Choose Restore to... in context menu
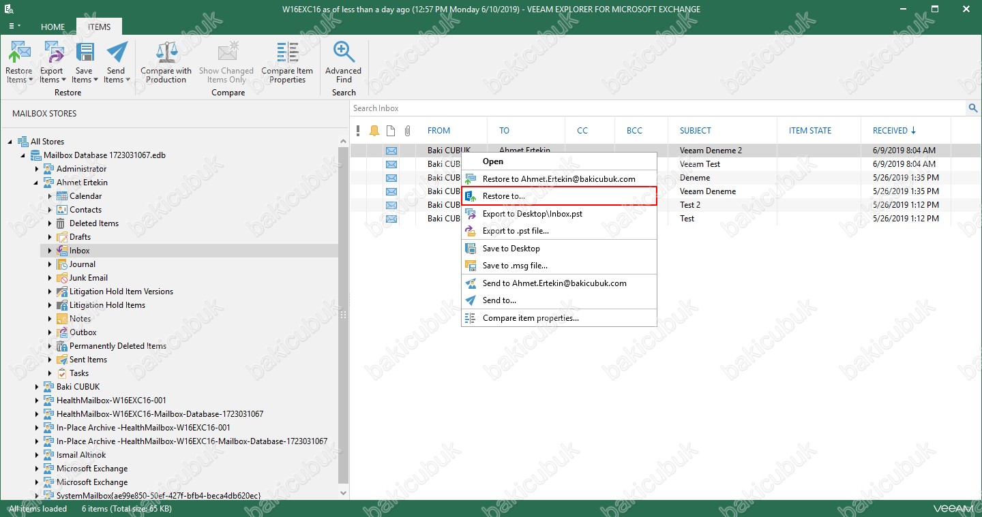The width and height of the screenshot is (982, 517). point(559,196)
